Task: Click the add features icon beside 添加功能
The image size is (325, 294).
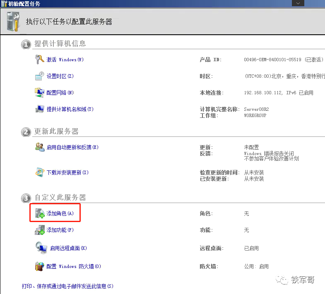Action: 39,230
